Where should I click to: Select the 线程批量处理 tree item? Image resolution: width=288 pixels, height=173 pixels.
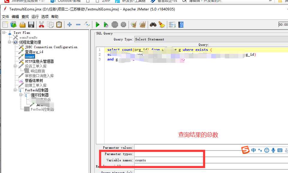pyautogui.click(x=30, y=42)
